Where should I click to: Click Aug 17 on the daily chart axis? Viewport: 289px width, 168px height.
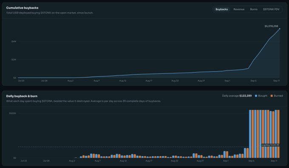click(149, 161)
